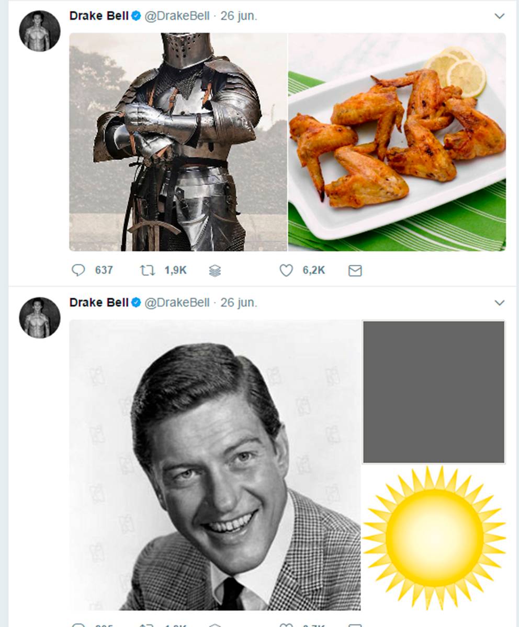Retweet the knight and chicken wings tweet
519x627 pixels.
click(x=148, y=270)
